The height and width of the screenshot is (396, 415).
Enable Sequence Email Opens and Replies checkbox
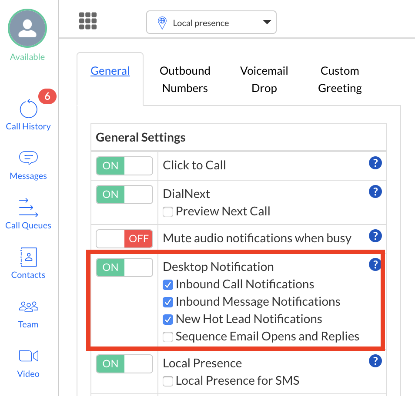168,337
